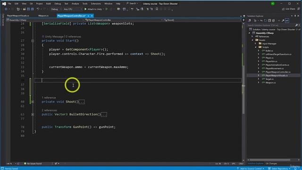Click the Search box in title bar

[132, 3]
